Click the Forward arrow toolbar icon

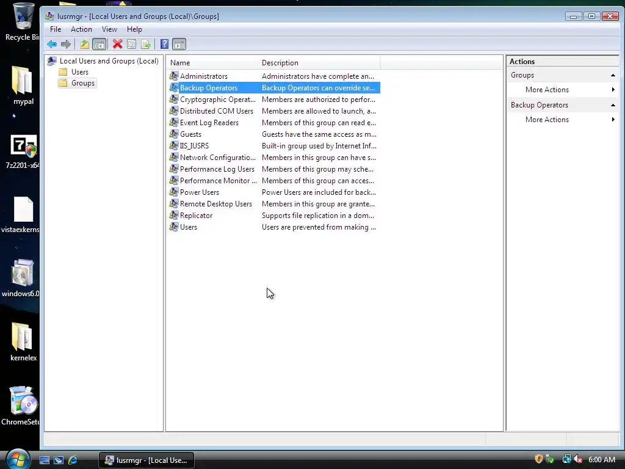(66, 44)
